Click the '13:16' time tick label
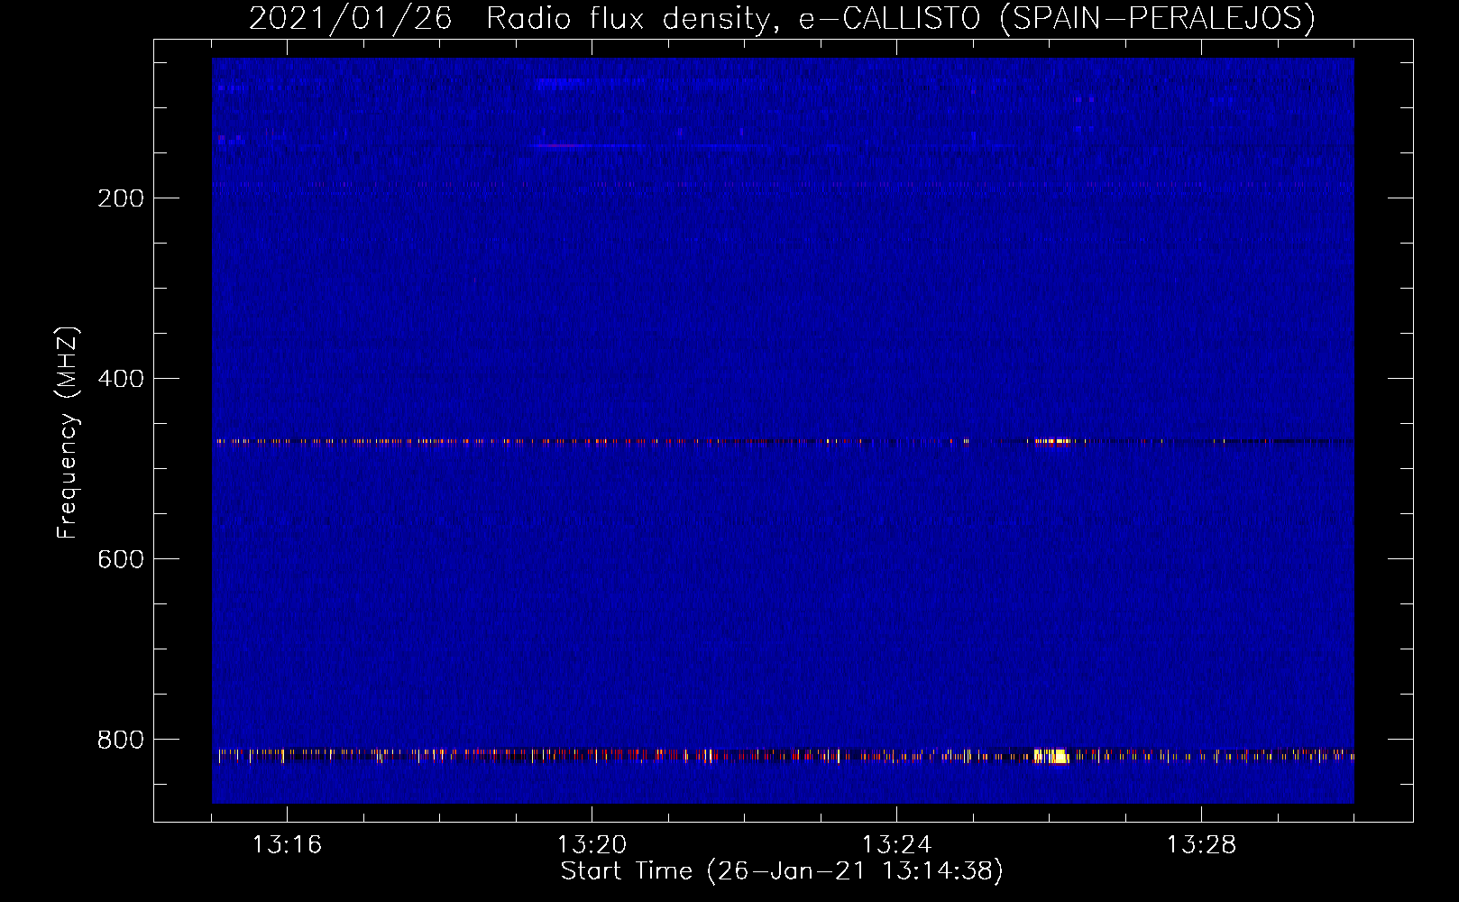This screenshot has height=902, width=1459. point(287,845)
